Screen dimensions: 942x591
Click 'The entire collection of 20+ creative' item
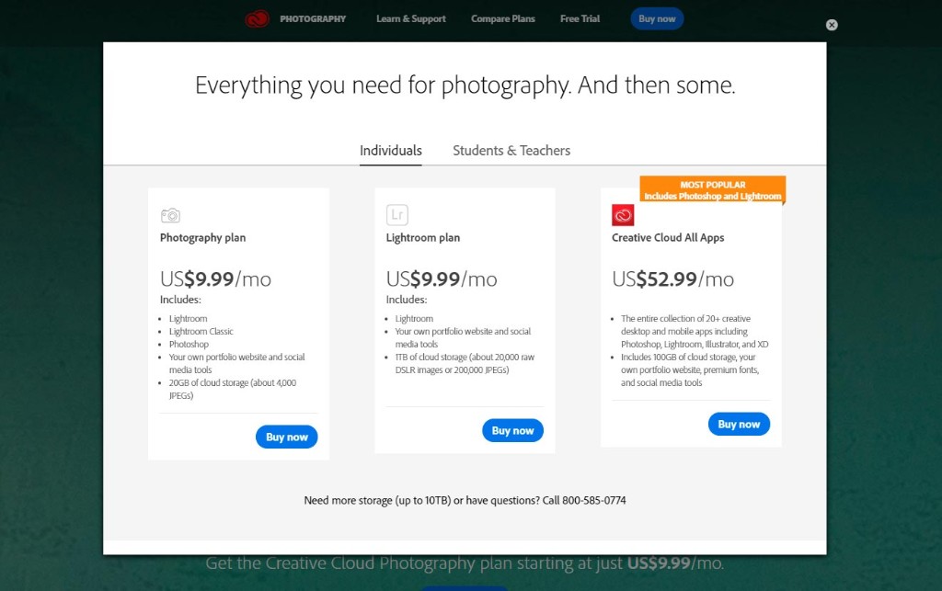(x=695, y=331)
